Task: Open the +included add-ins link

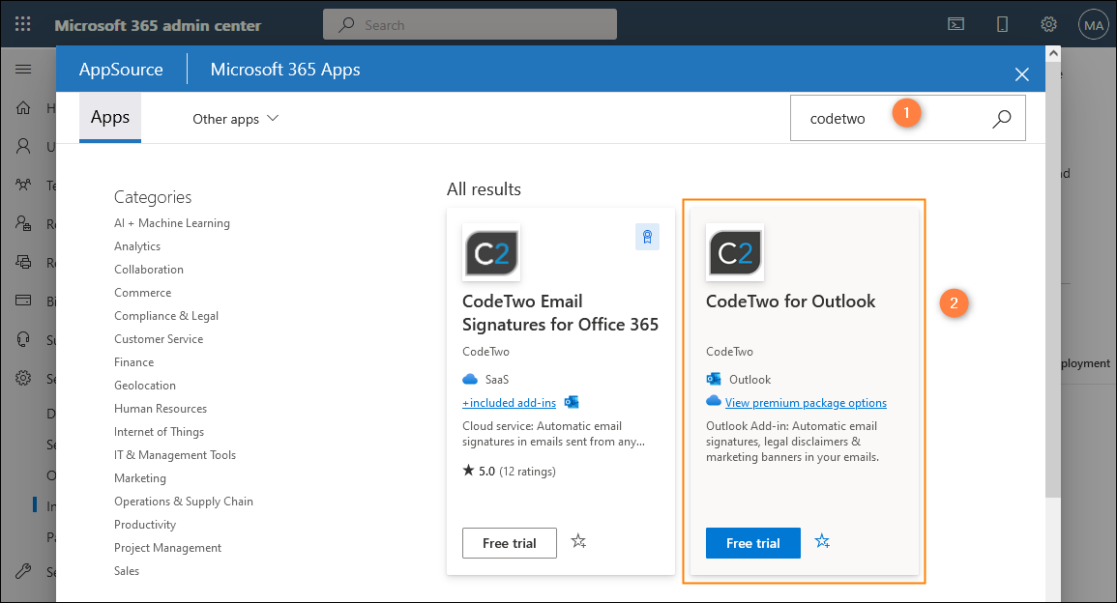Action: point(509,403)
